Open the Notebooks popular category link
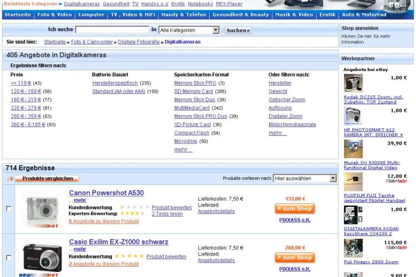Image resolution: width=416 pixels, height=277 pixels. pos(200,4)
